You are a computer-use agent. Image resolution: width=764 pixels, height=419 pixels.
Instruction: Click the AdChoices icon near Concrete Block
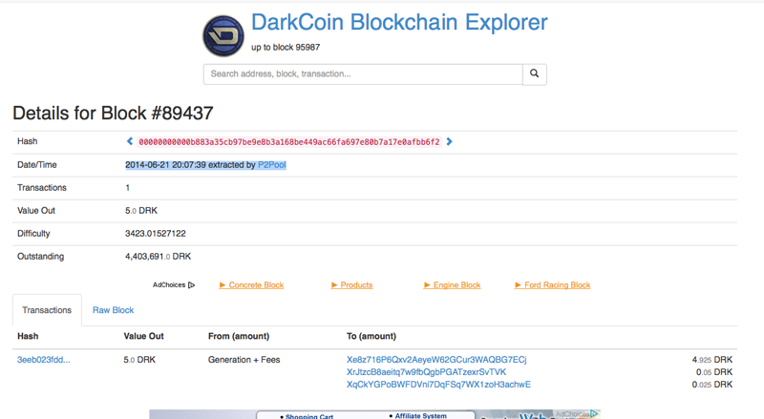(x=192, y=285)
